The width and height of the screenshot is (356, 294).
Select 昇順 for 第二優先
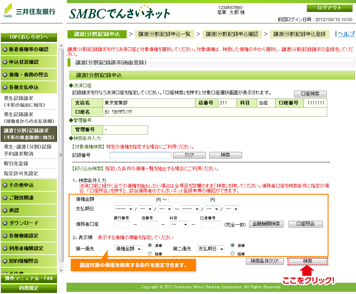tap(233, 245)
